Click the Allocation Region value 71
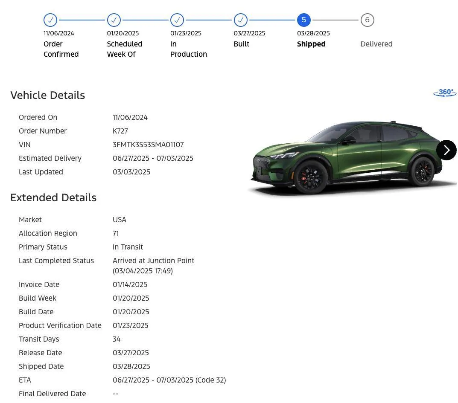 coord(116,233)
